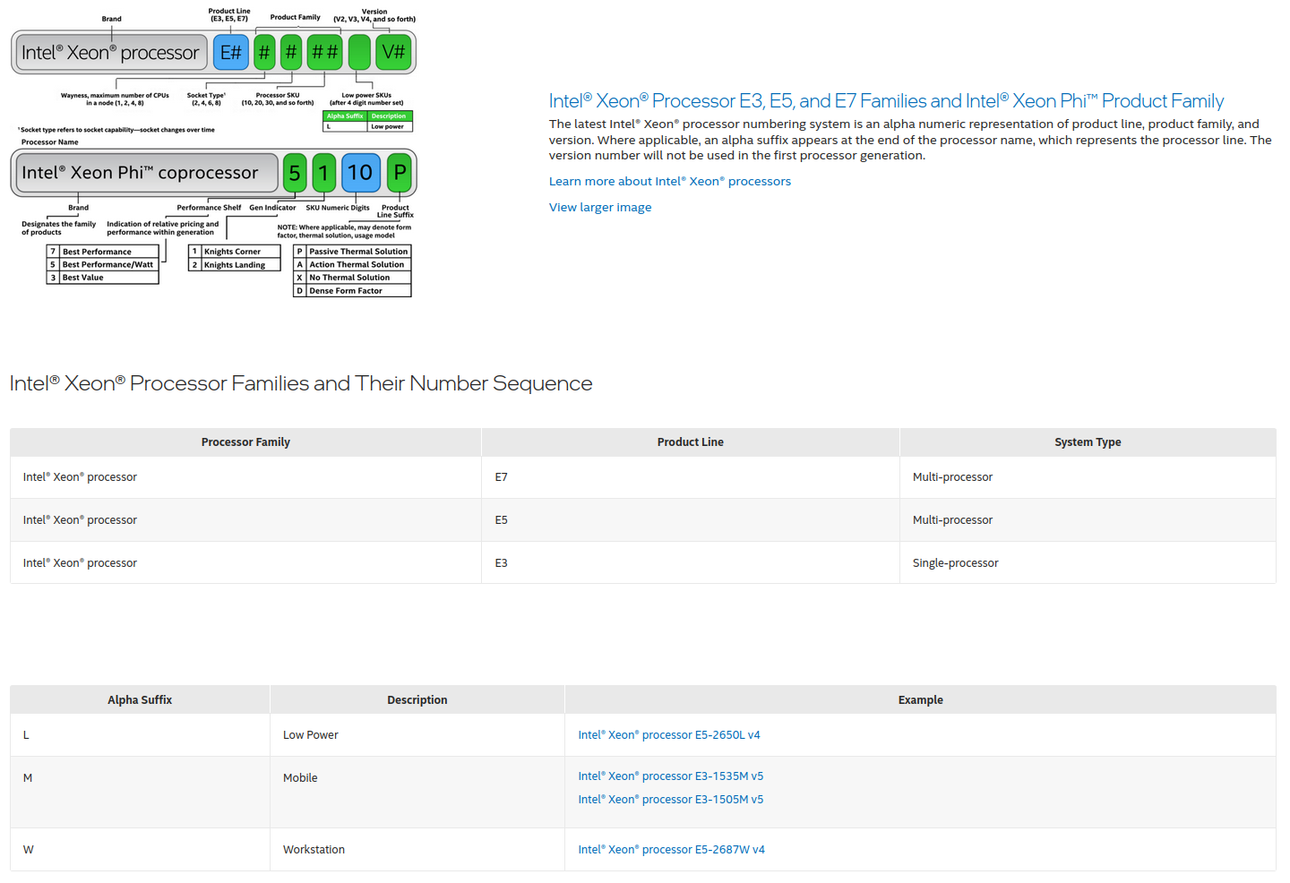Screen dimensions: 1290x883
Task: Select the Product Line column header
Action: coord(691,442)
